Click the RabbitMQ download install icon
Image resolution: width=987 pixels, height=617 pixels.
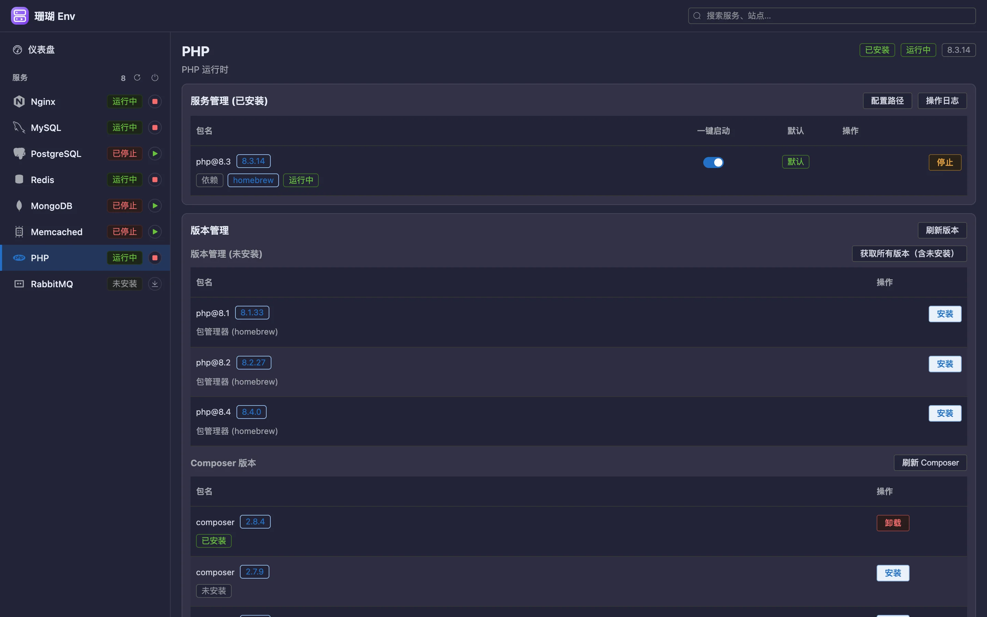(x=155, y=284)
